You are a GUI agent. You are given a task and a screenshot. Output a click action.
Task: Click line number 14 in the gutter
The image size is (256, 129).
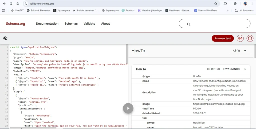coord(6,92)
